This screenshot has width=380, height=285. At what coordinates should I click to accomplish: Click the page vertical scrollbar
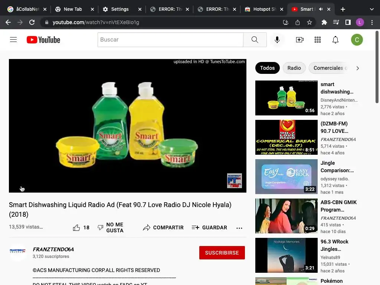tap(377, 67)
